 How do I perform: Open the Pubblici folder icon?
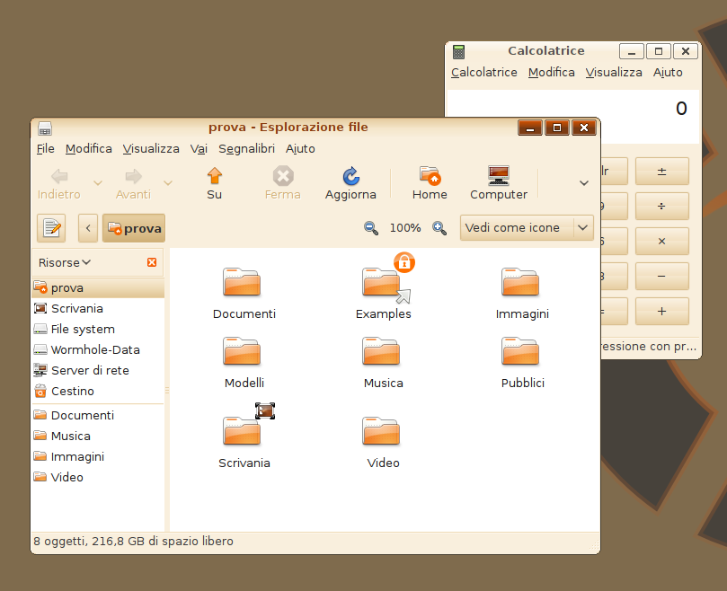[x=520, y=351]
